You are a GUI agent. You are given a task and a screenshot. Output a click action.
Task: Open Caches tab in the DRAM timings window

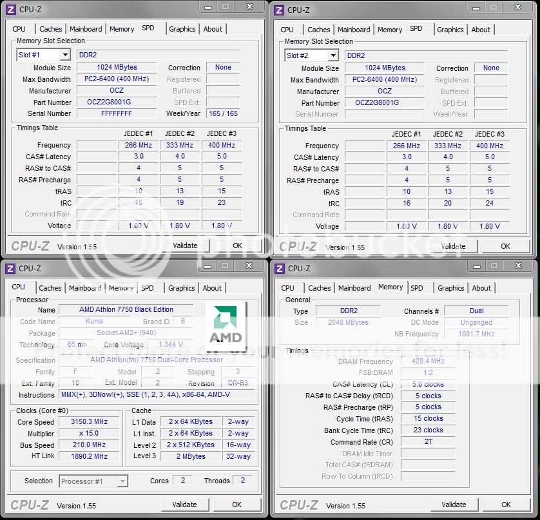(319, 288)
